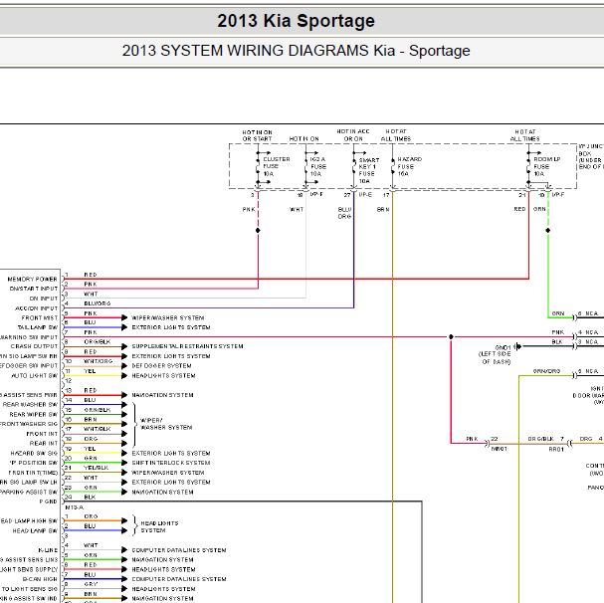Click the SUPPLEMENTAL RESTRAINTS SYSTEM destination label
The width and height of the screenshot is (604, 603).
click(188, 346)
